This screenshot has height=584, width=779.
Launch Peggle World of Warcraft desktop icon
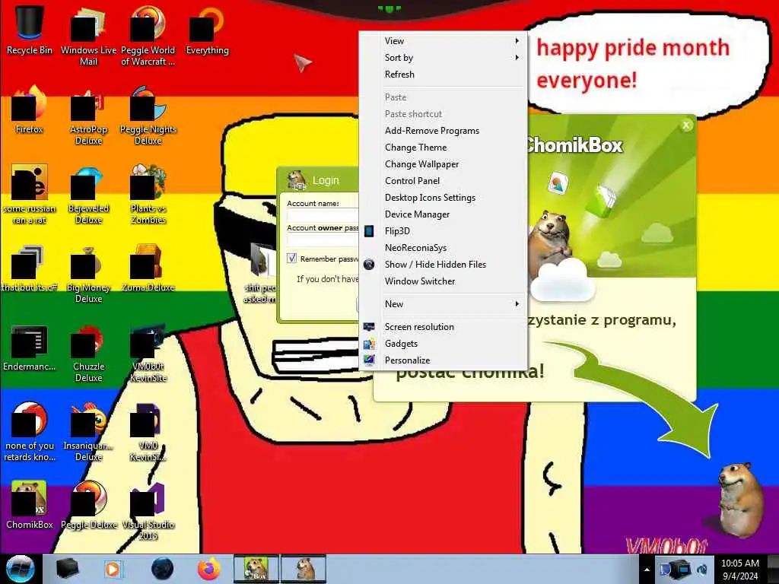[148, 35]
